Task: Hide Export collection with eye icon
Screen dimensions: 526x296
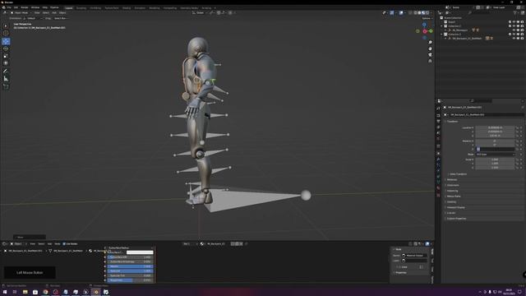Action: 514,22
